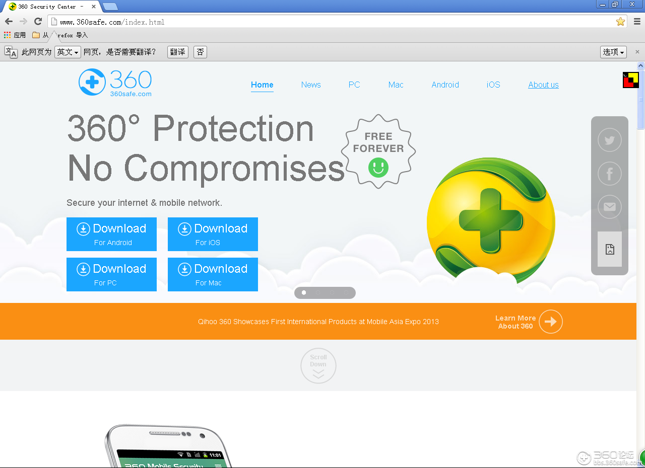Open the Android nav item
The height and width of the screenshot is (468, 645).
click(445, 85)
